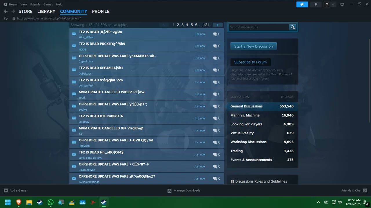Jump to page 121 of topics
This screenshot has width=371, height=208.
click(206, 25)
